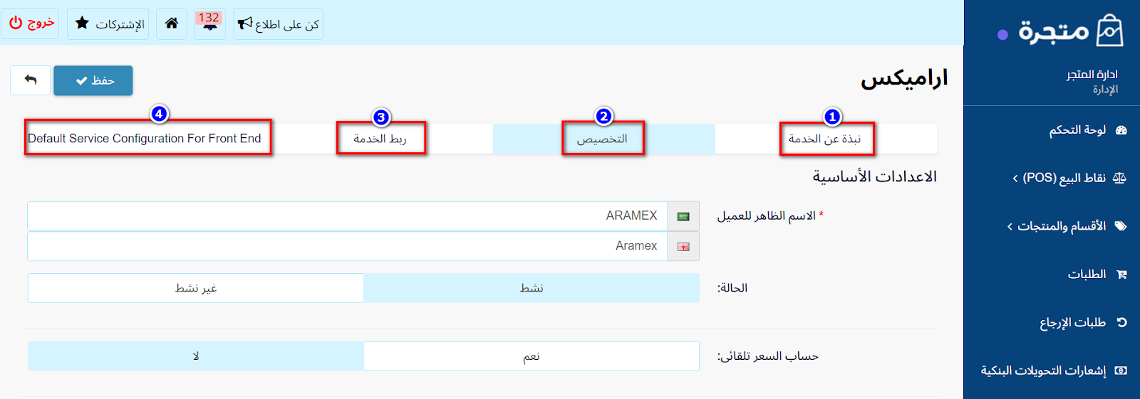
Task: Set status to غير نشط (inactive)
Action: click(x=196, y=288)
